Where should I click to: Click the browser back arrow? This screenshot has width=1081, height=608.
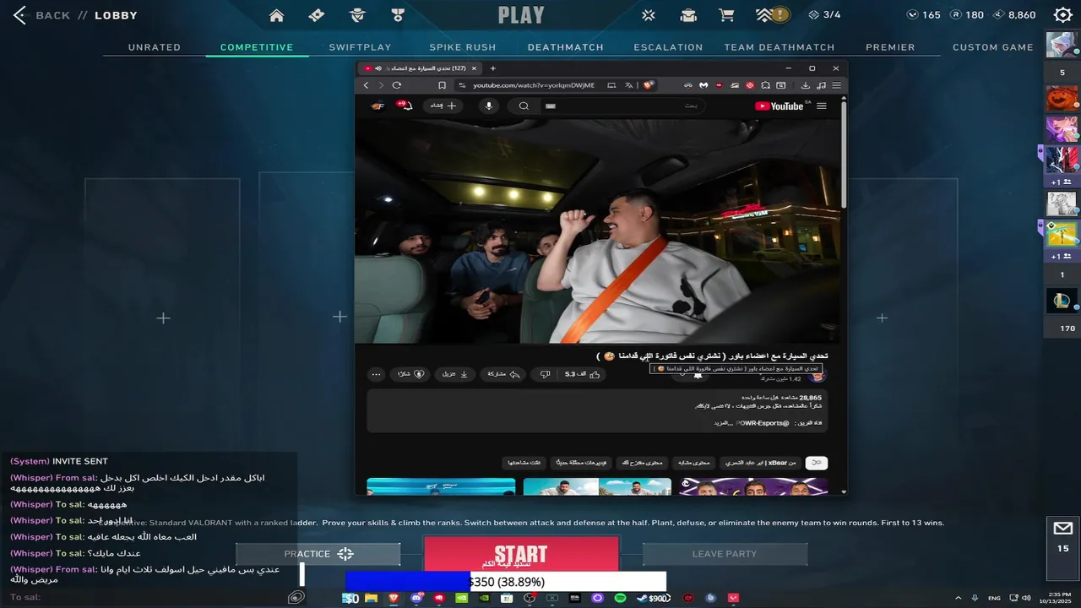click(366, 85)
